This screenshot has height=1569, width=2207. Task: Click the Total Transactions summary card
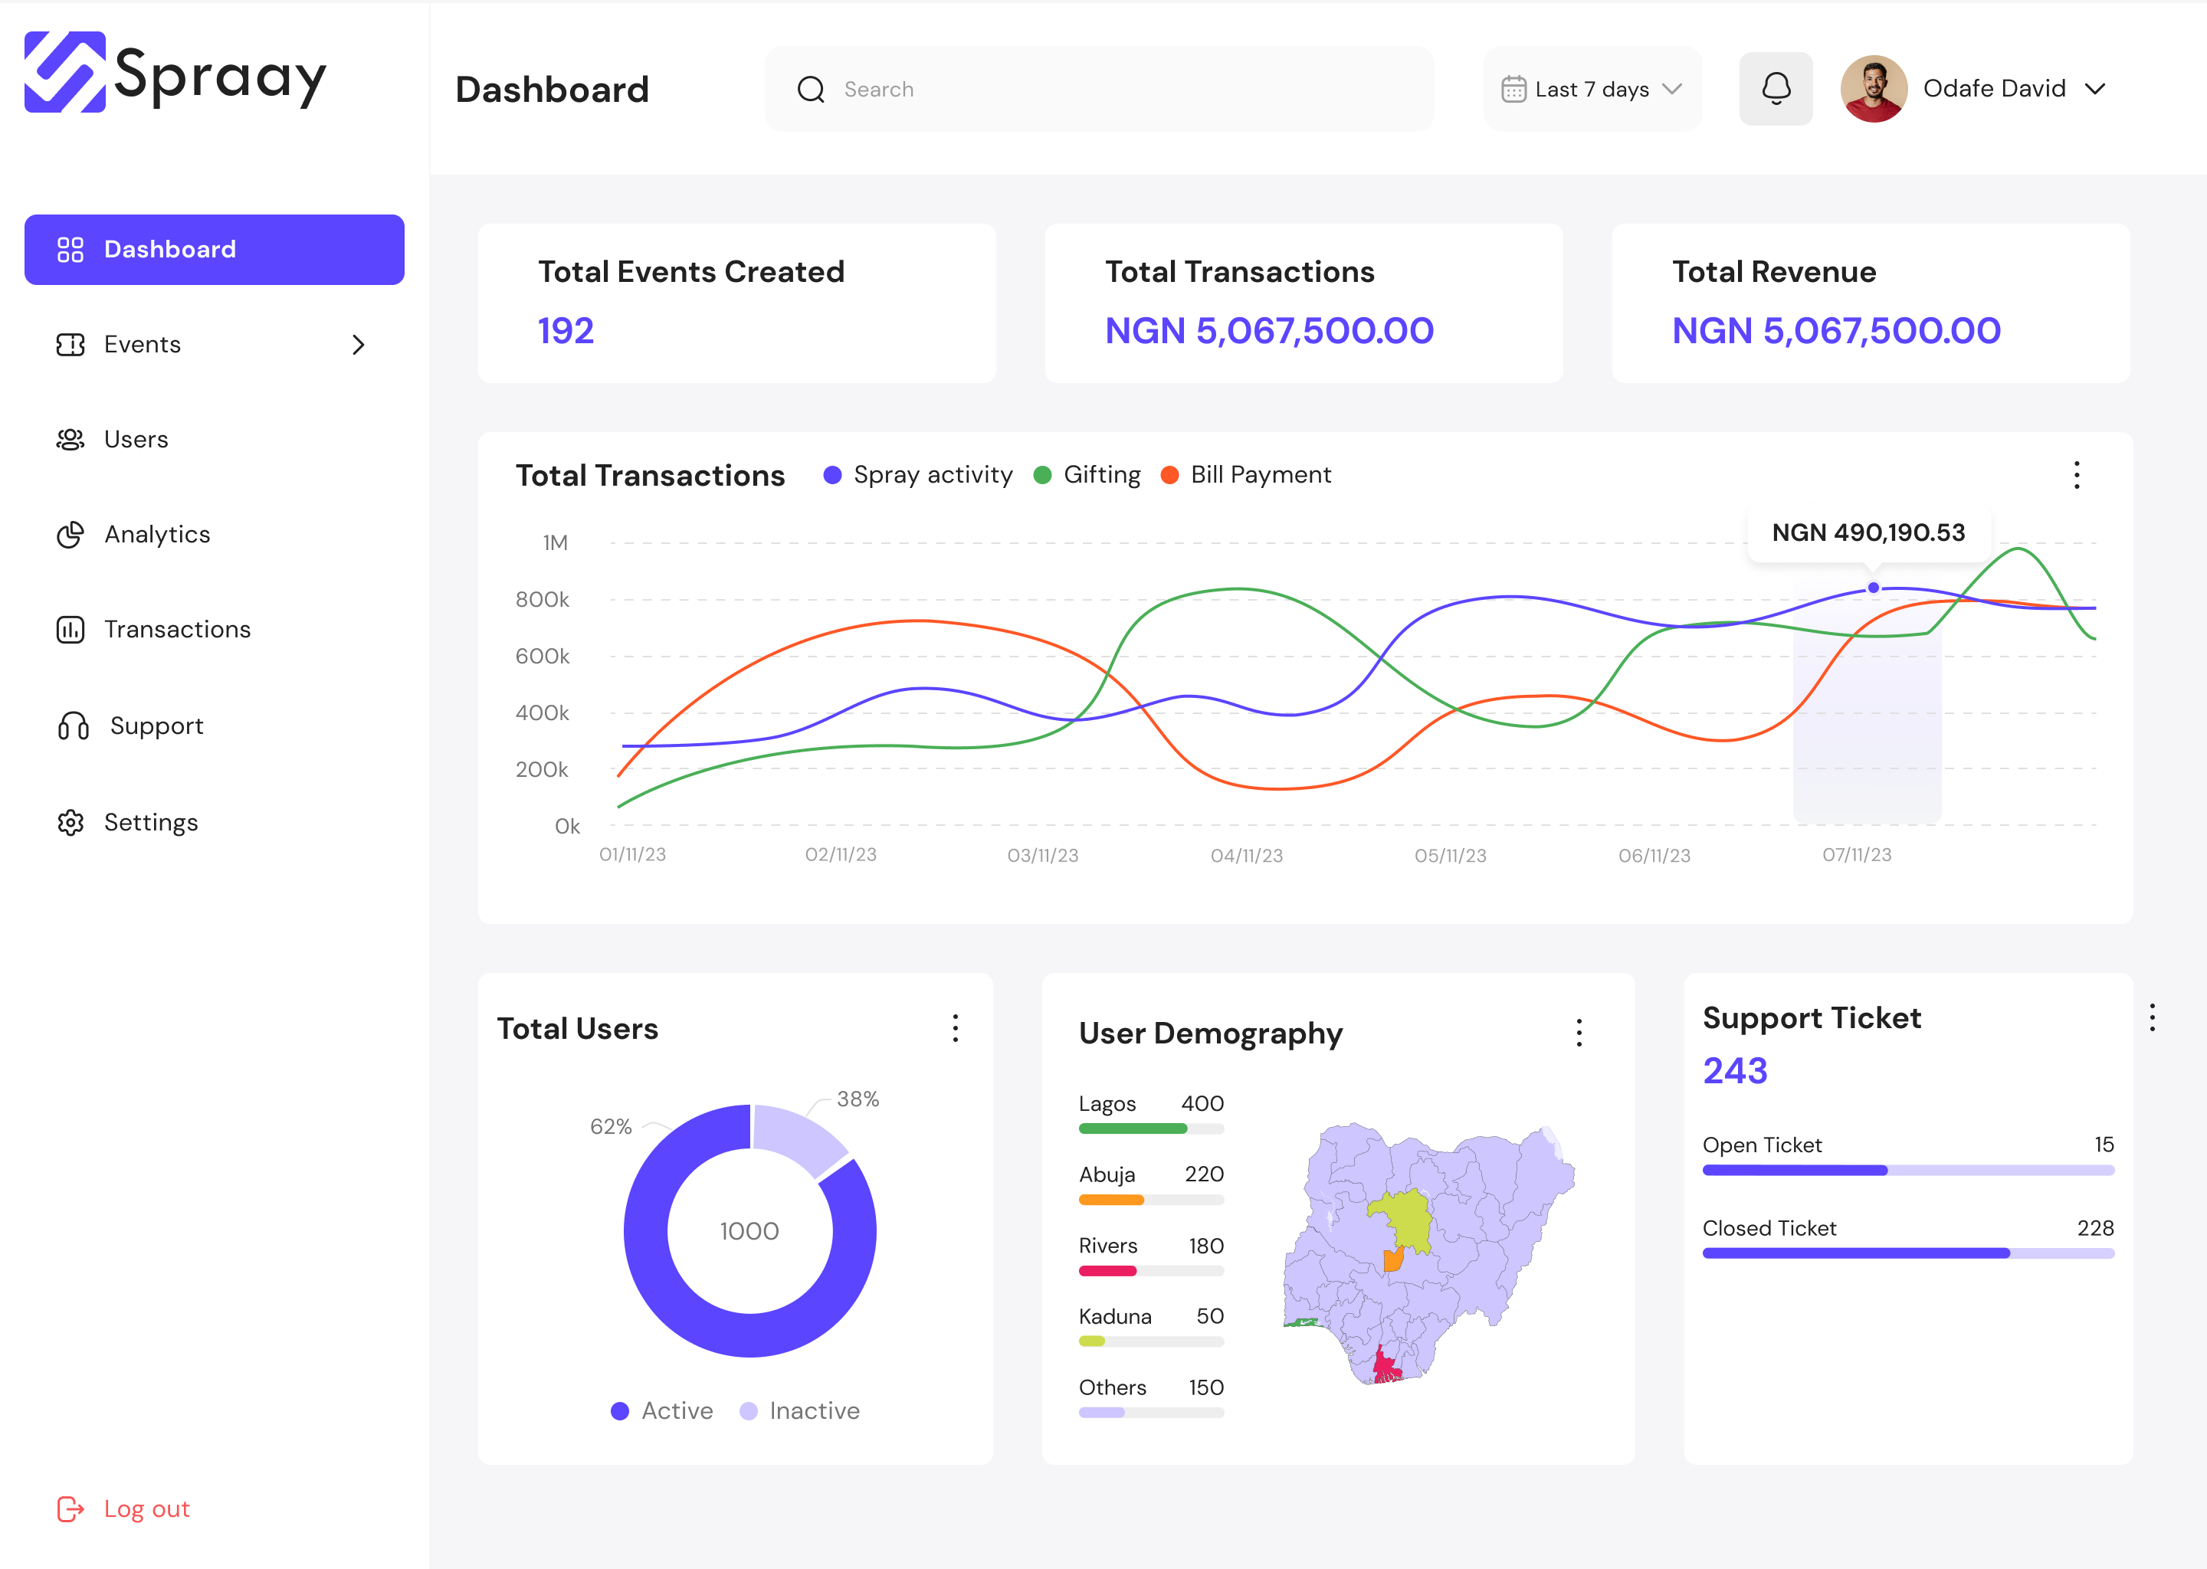(x=1304, y=303)
